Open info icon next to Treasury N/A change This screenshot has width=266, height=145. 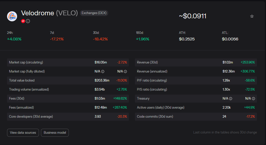point(253,99)
